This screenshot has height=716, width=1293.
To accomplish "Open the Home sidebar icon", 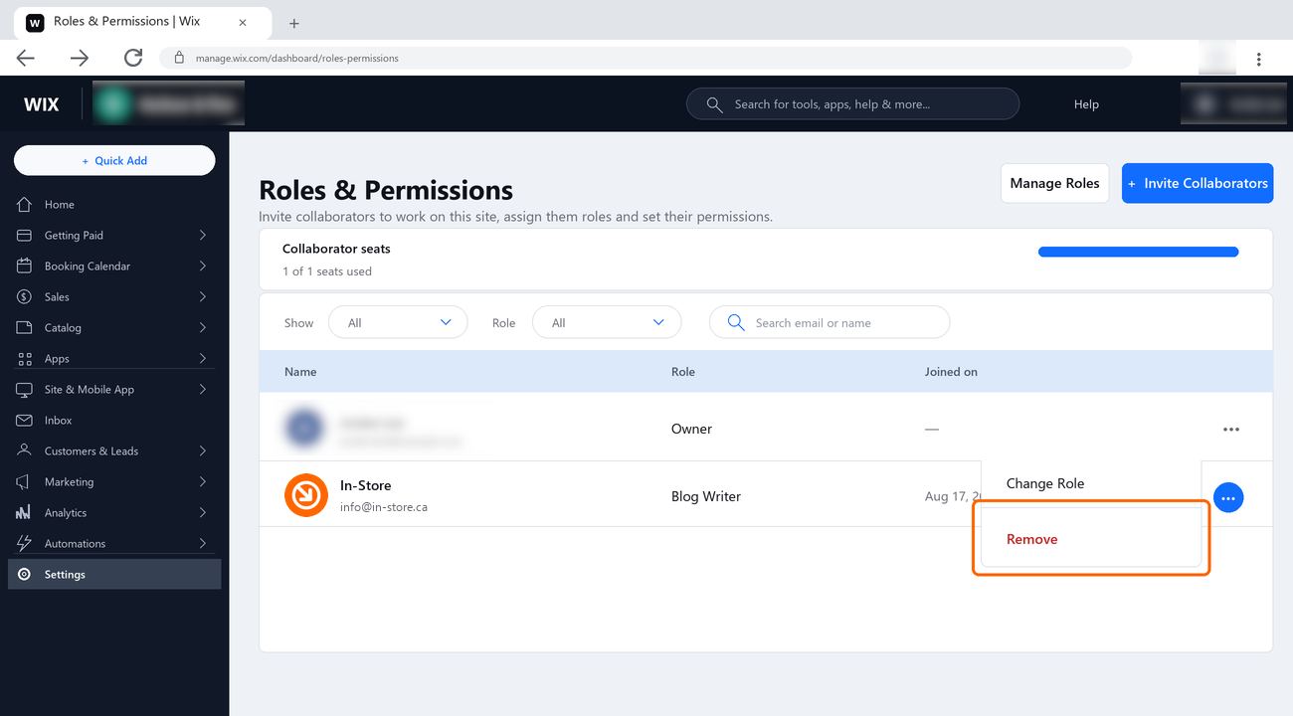I will pyautogui.click(x=25, y=205).
